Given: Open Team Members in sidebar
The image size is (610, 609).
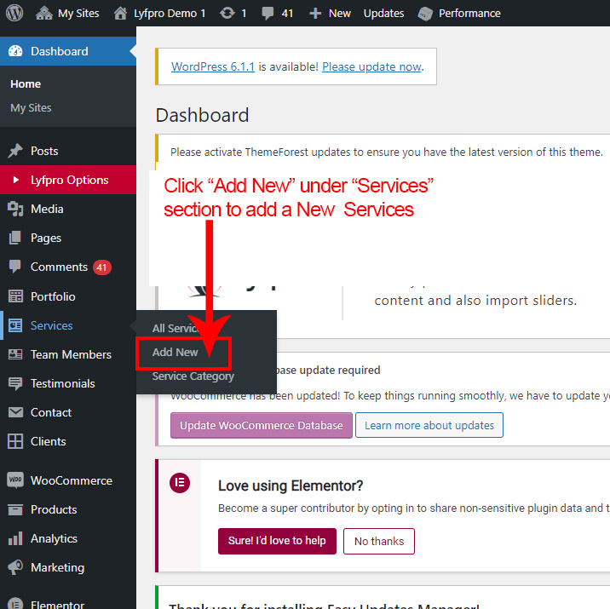Looking at the screenshot, I should click(71, 354).
